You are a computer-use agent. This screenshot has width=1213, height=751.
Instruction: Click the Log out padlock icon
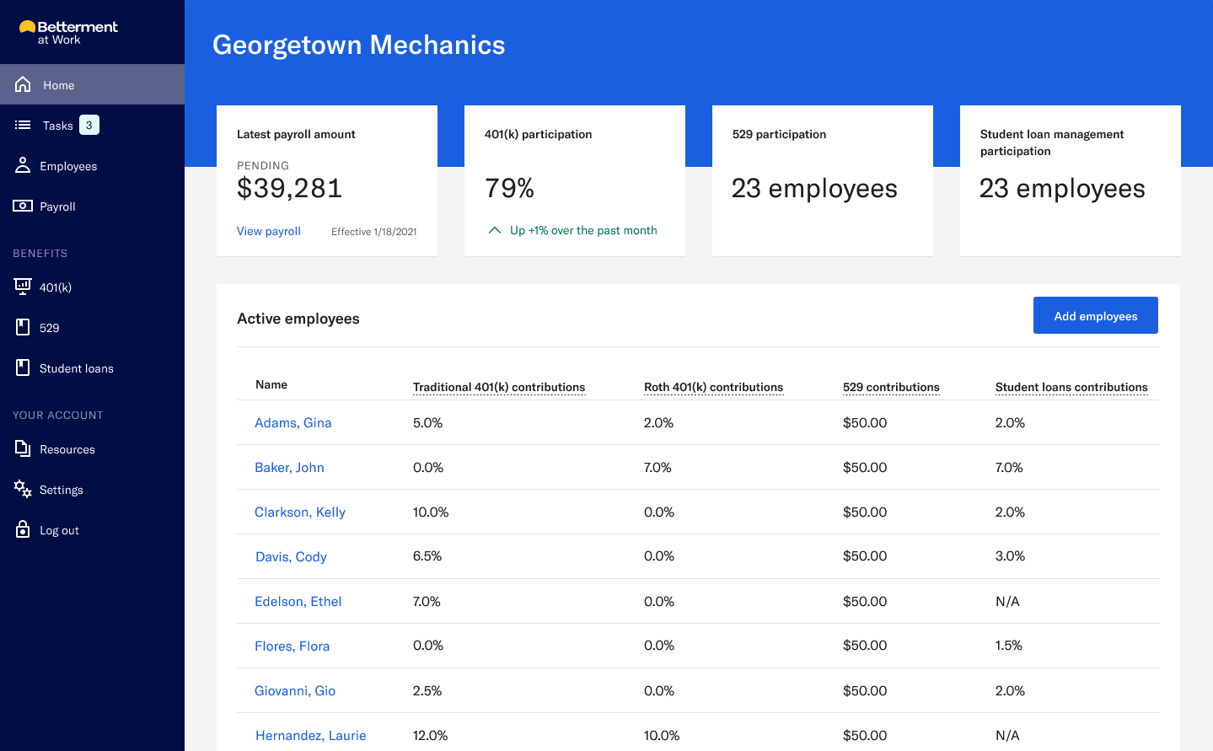(22, 529)
